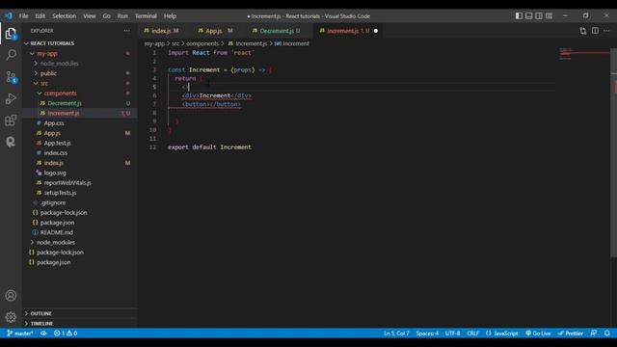
Task: Click Ln 5, Col 7 cursor position
Action: click(x=396, y=334)
